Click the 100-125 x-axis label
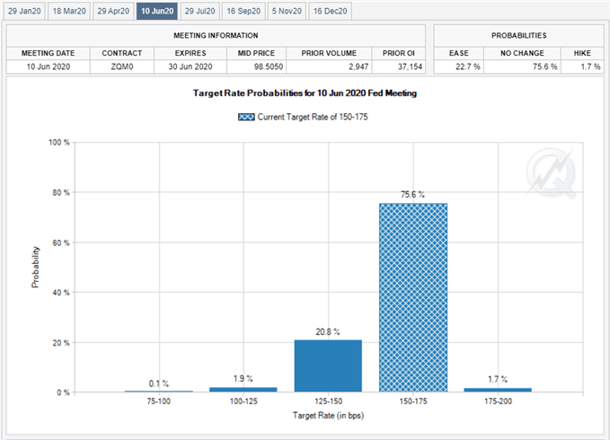 pyautogui.click(x=243, y=401)
